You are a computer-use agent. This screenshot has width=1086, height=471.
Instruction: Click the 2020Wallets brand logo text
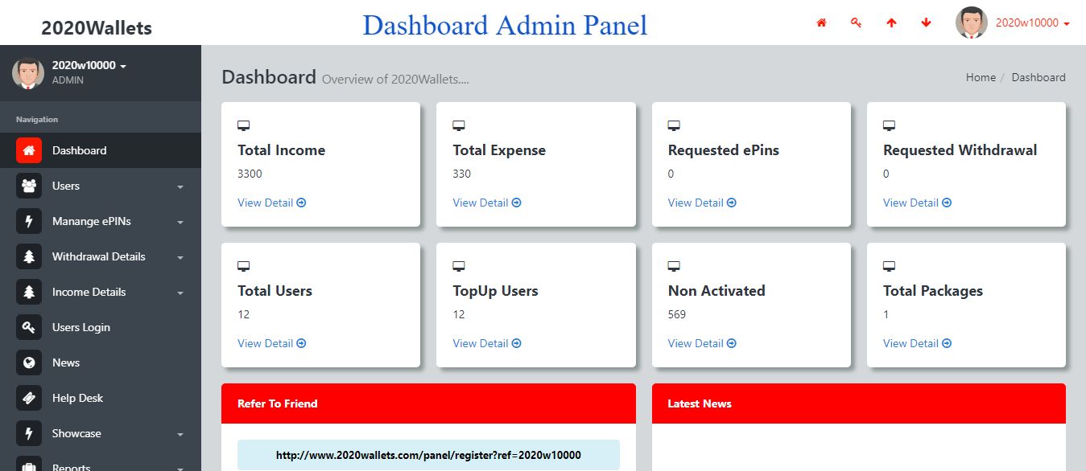tap(97, 28)
